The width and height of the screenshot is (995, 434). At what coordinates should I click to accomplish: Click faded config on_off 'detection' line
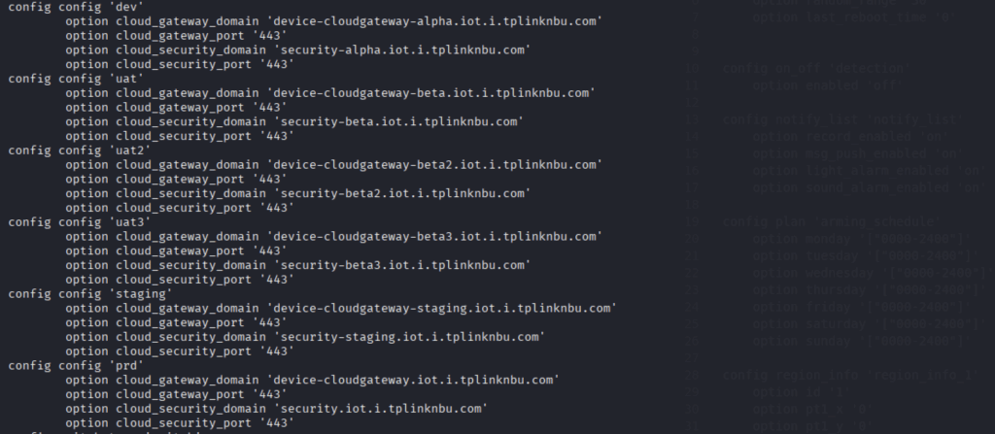(816, 68)
